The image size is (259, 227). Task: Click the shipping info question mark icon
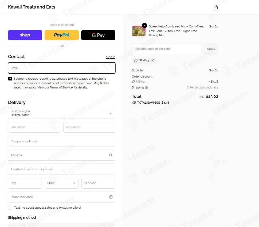(x=146, y=88)
